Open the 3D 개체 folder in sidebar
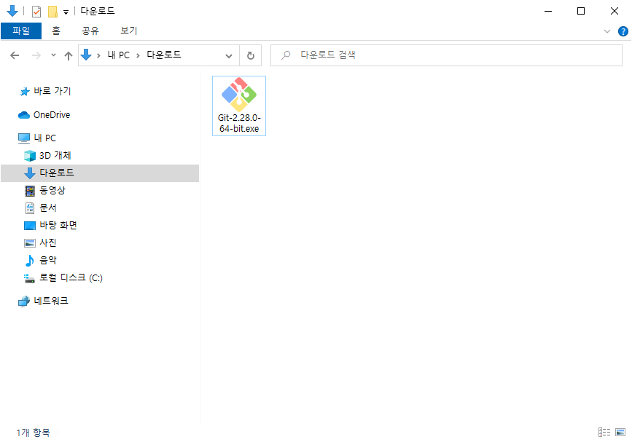The width and height of the screenshot is (632, 442). coord(47,155)
